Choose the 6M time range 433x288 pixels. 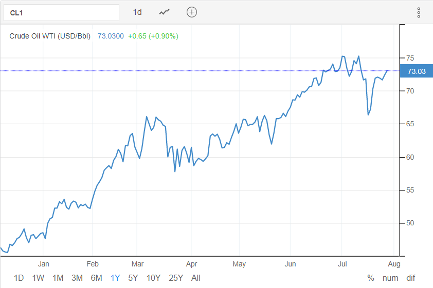point(96,278)
